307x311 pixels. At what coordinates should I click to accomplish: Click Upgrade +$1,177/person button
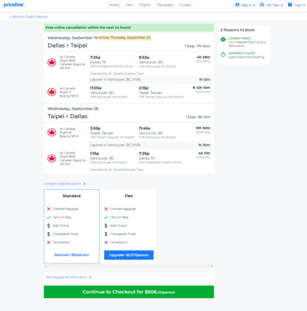pyautogui.click(x=129, y=255)
